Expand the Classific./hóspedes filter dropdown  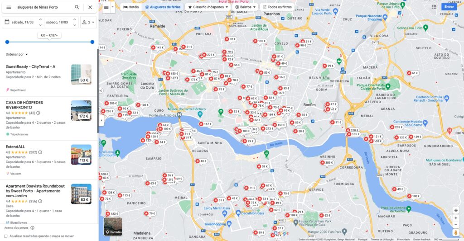point(208,7)
